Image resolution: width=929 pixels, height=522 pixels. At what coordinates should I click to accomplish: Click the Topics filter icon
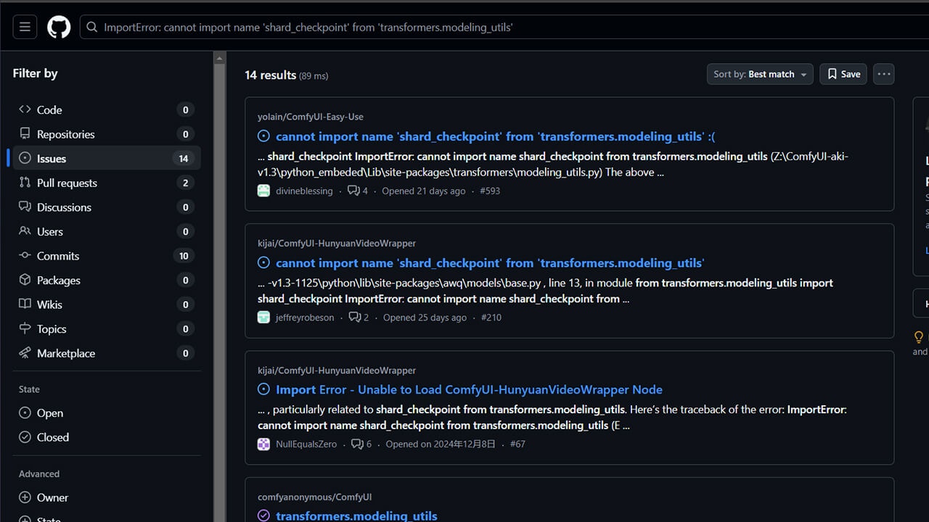pos(25,329)
